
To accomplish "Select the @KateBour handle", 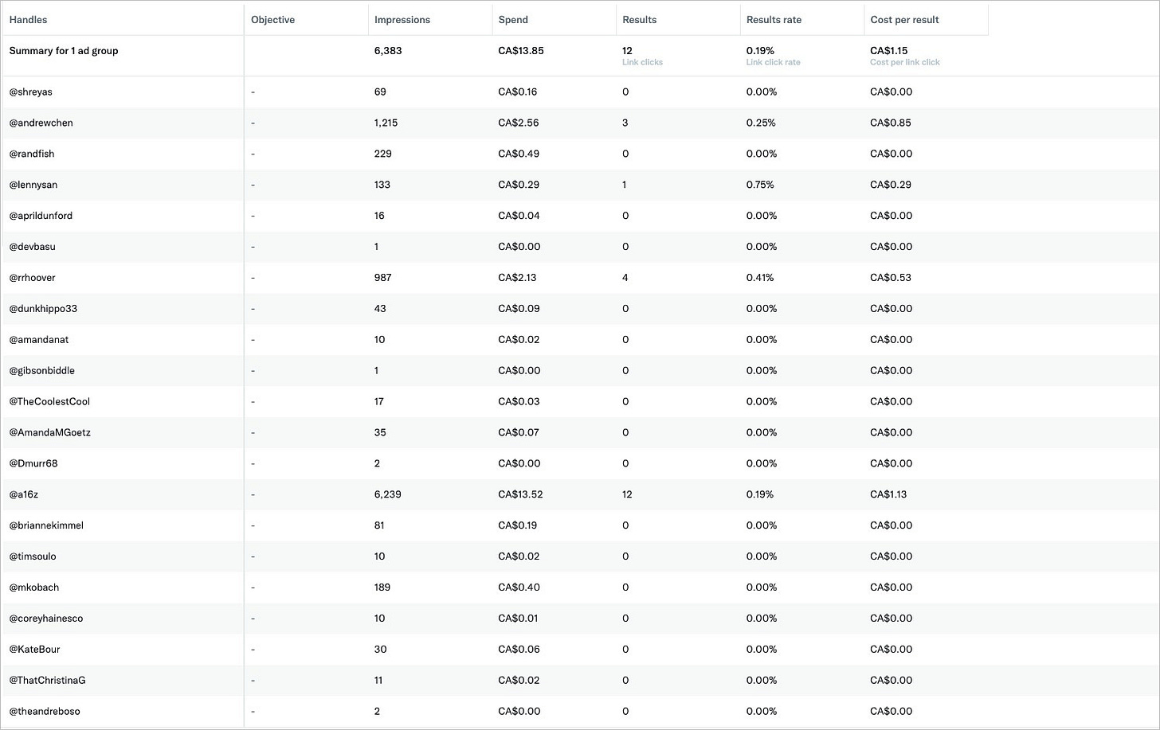I will (34, 650).
